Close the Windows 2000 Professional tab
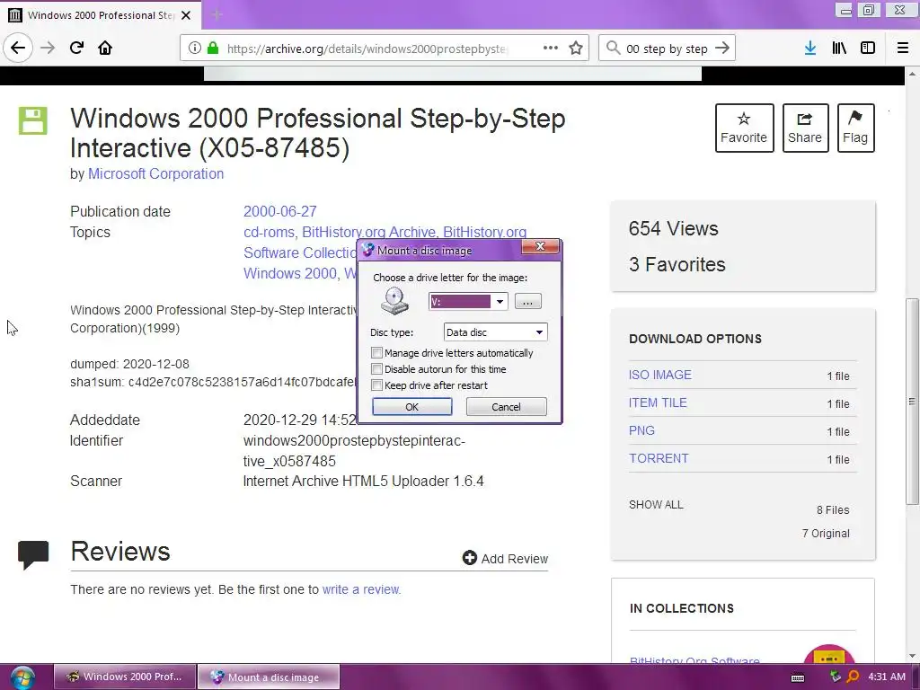The image size is (920, 690). pyautogui.click(x=186, y=15)
